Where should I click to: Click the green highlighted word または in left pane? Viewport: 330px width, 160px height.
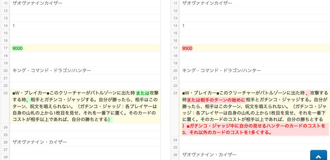pyautogui.click(x=143, y=93)
